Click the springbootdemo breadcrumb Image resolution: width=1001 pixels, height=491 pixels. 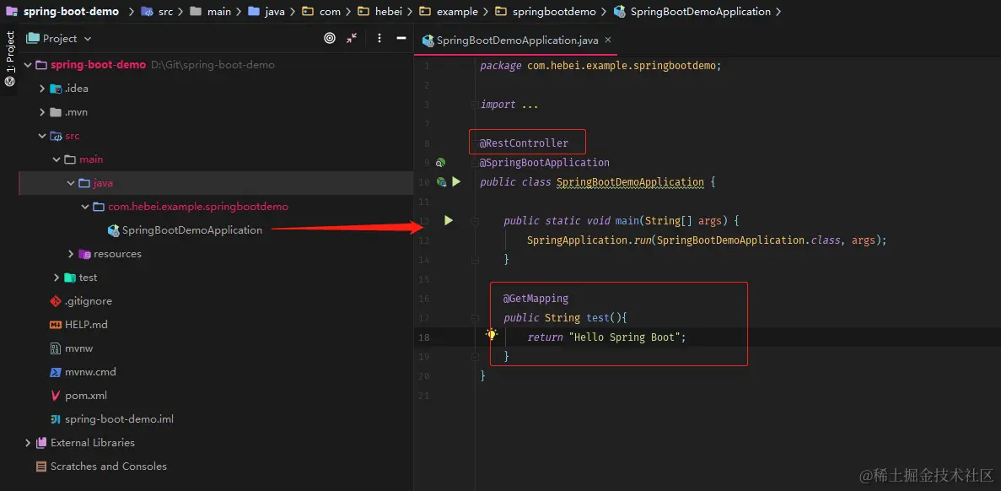pos(554,12)
